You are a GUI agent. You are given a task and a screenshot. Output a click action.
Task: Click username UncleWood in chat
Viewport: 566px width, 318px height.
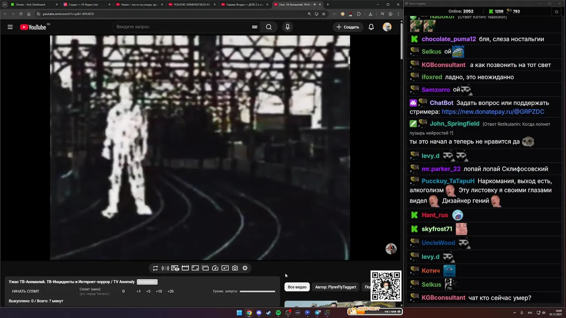click(438, 243)
